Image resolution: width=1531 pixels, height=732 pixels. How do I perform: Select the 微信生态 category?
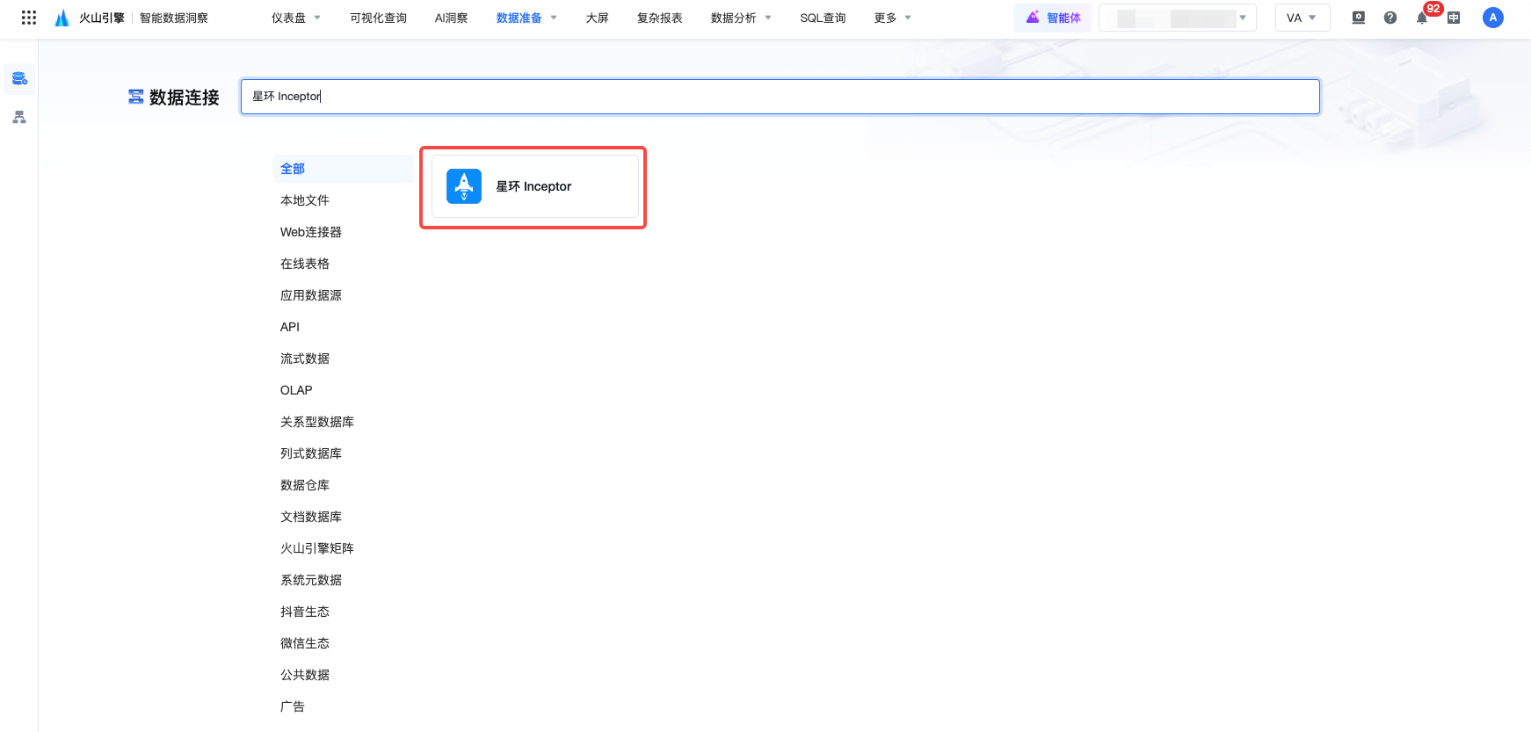point(305,643)
